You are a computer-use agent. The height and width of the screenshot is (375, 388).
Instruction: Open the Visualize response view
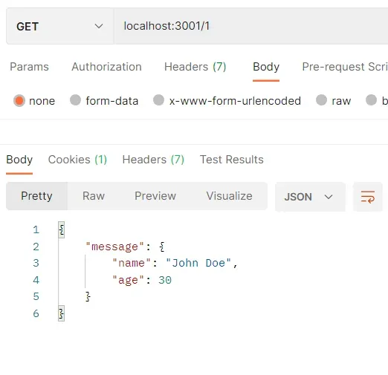coord(230,196)
